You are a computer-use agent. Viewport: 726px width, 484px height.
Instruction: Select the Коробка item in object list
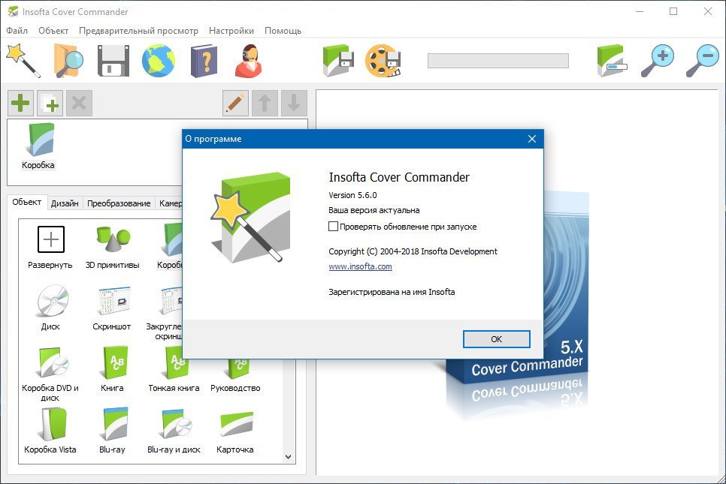click(38, 146)
